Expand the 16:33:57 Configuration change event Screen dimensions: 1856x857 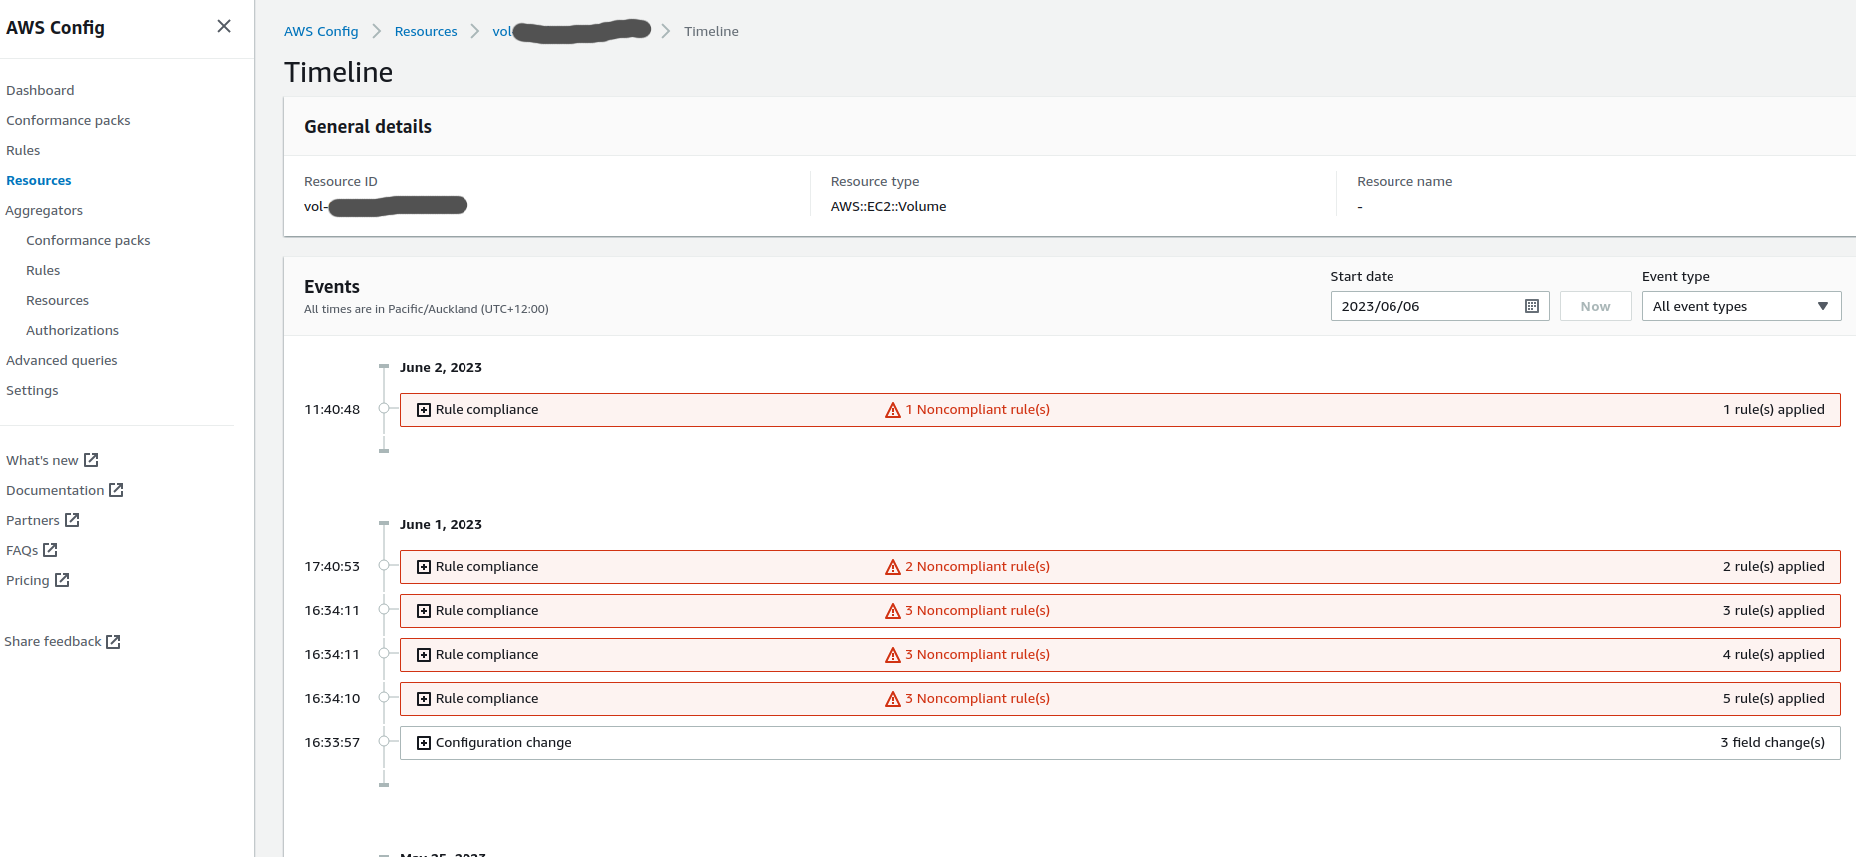click(424, 743)
